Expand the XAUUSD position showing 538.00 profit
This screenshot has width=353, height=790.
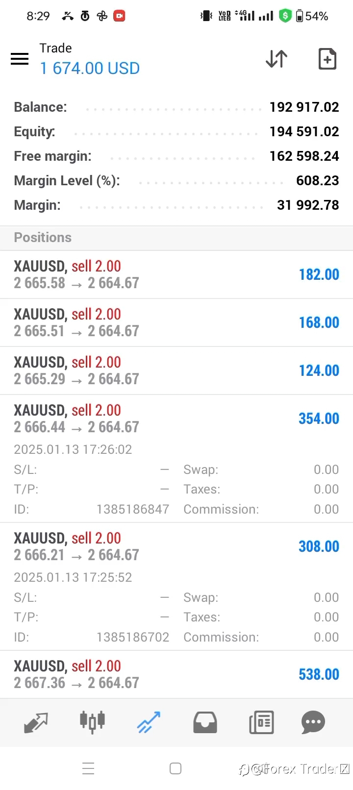[176, 674]
